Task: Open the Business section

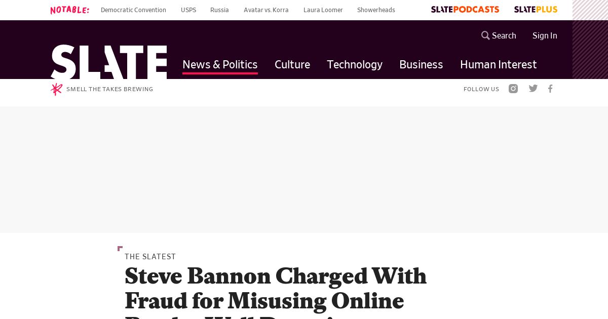Action: pos(421,64)
